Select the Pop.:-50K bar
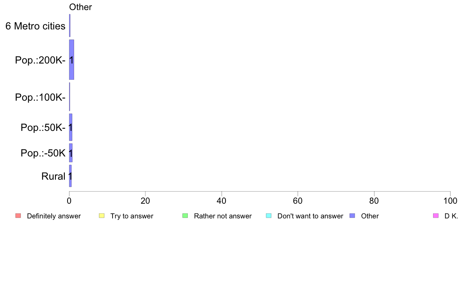 [71, 153]
